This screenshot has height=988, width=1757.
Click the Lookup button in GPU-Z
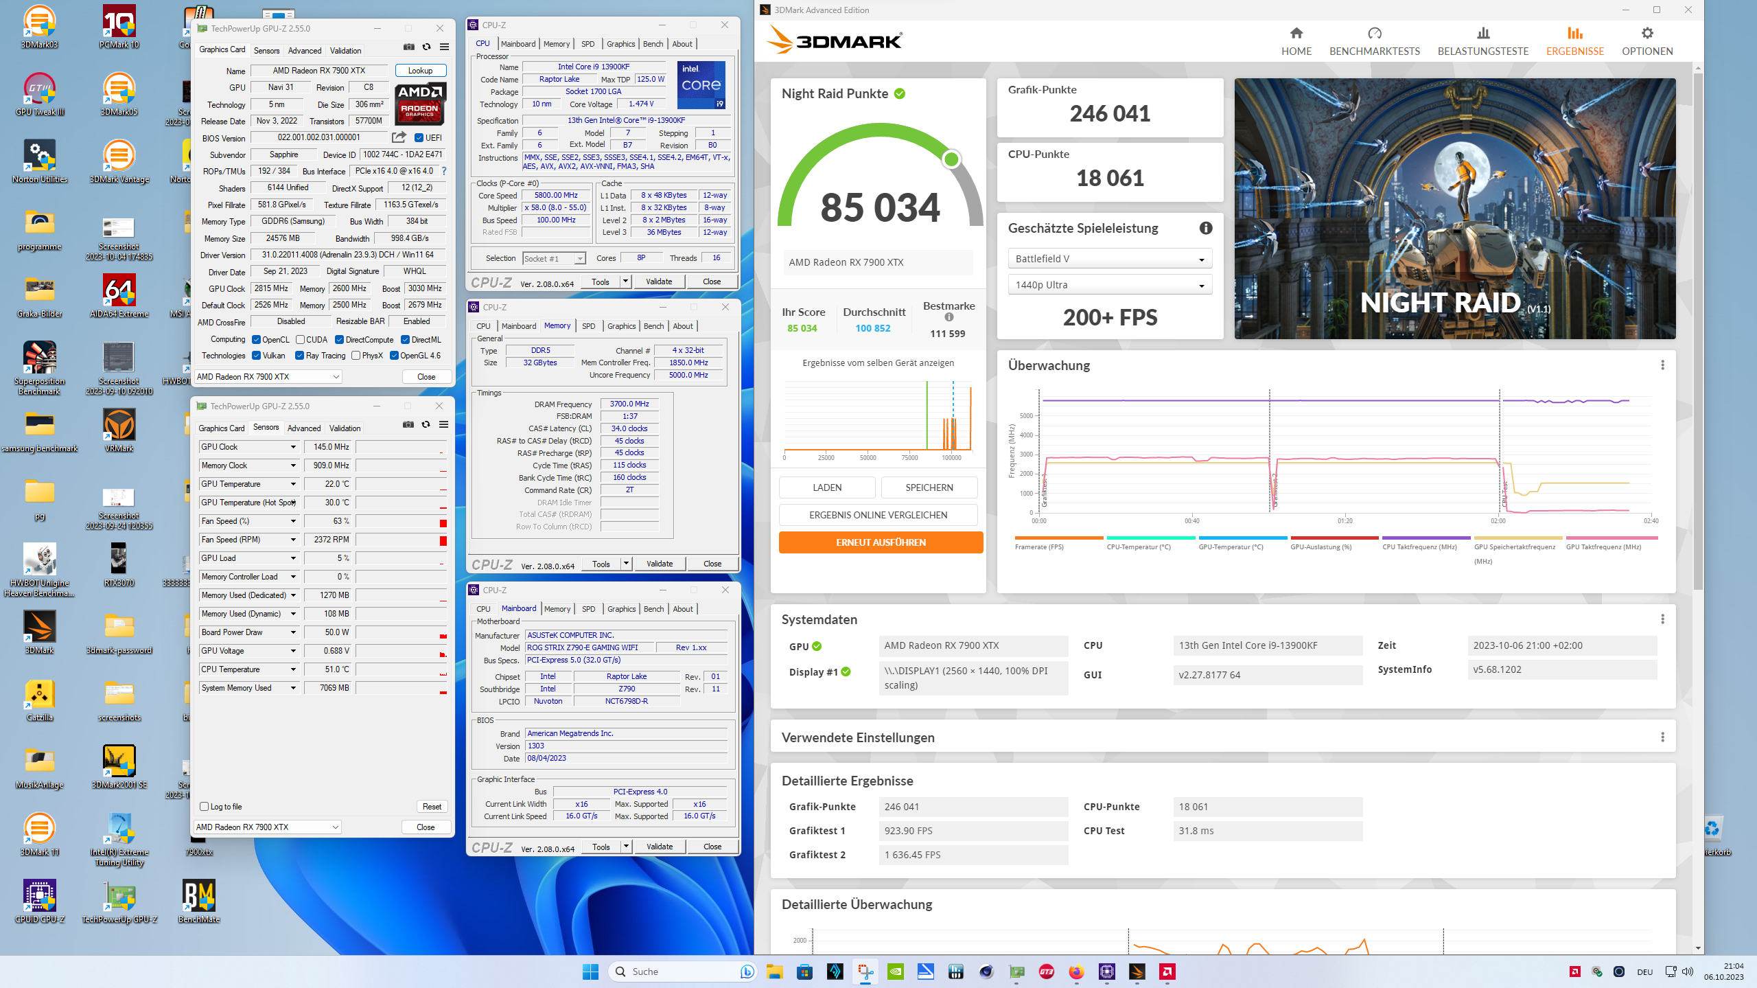tap(421, 71)
